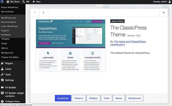Open the Tools sidebar menu

tap(8, 75)
